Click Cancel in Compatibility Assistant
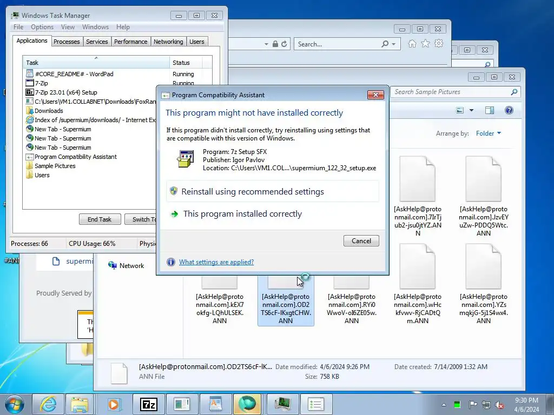 point(361,240)
